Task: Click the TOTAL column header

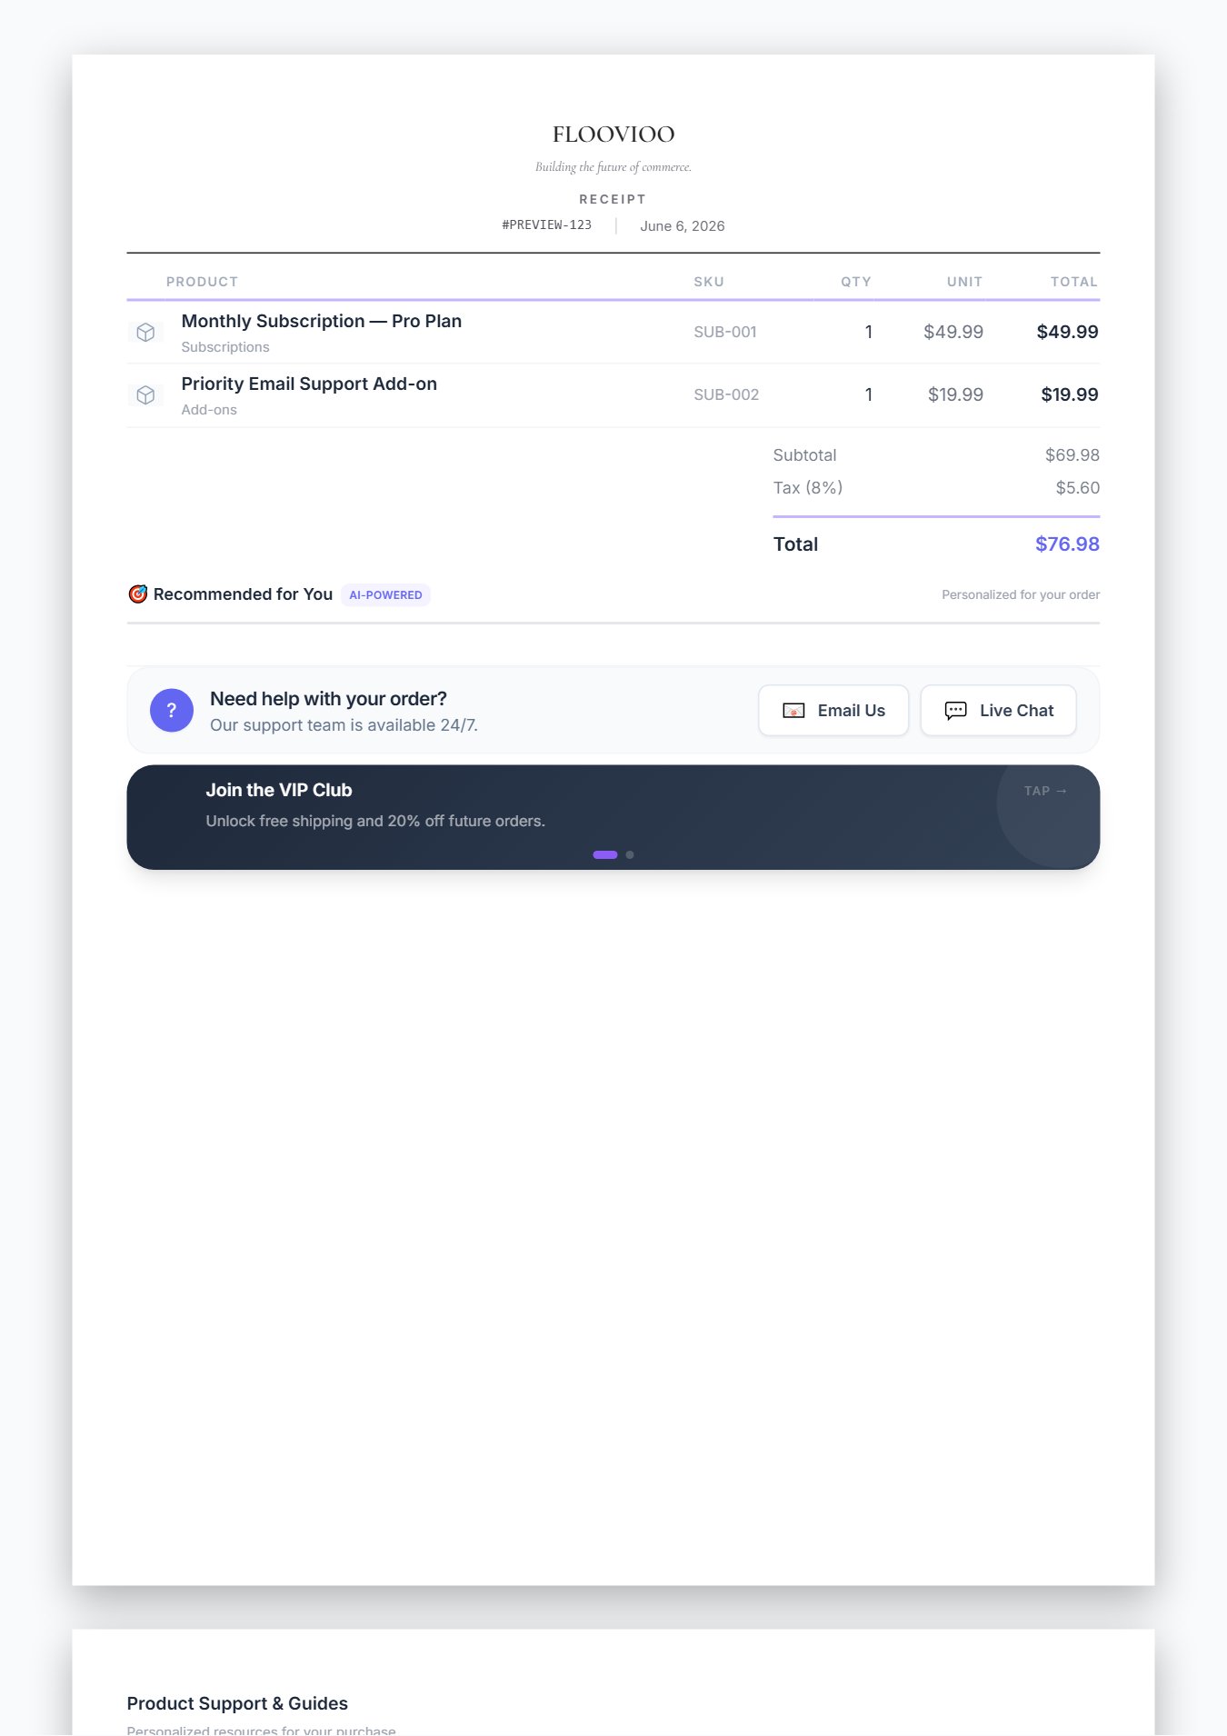Action: 1074,282
